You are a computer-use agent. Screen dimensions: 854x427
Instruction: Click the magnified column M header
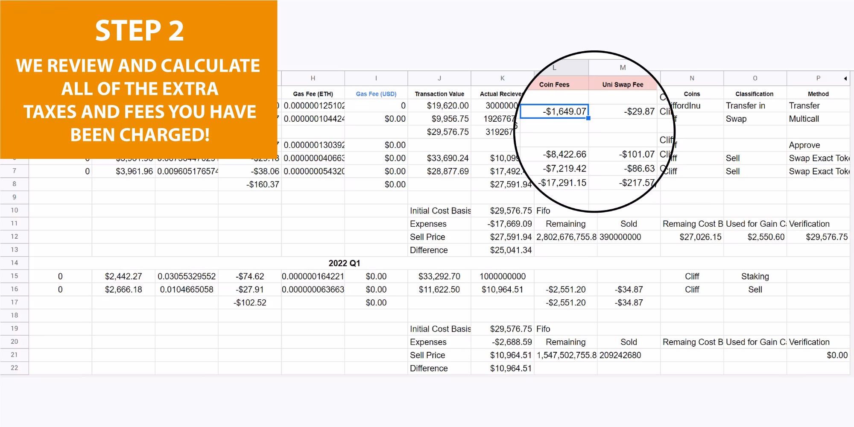[x=623, y=67]
